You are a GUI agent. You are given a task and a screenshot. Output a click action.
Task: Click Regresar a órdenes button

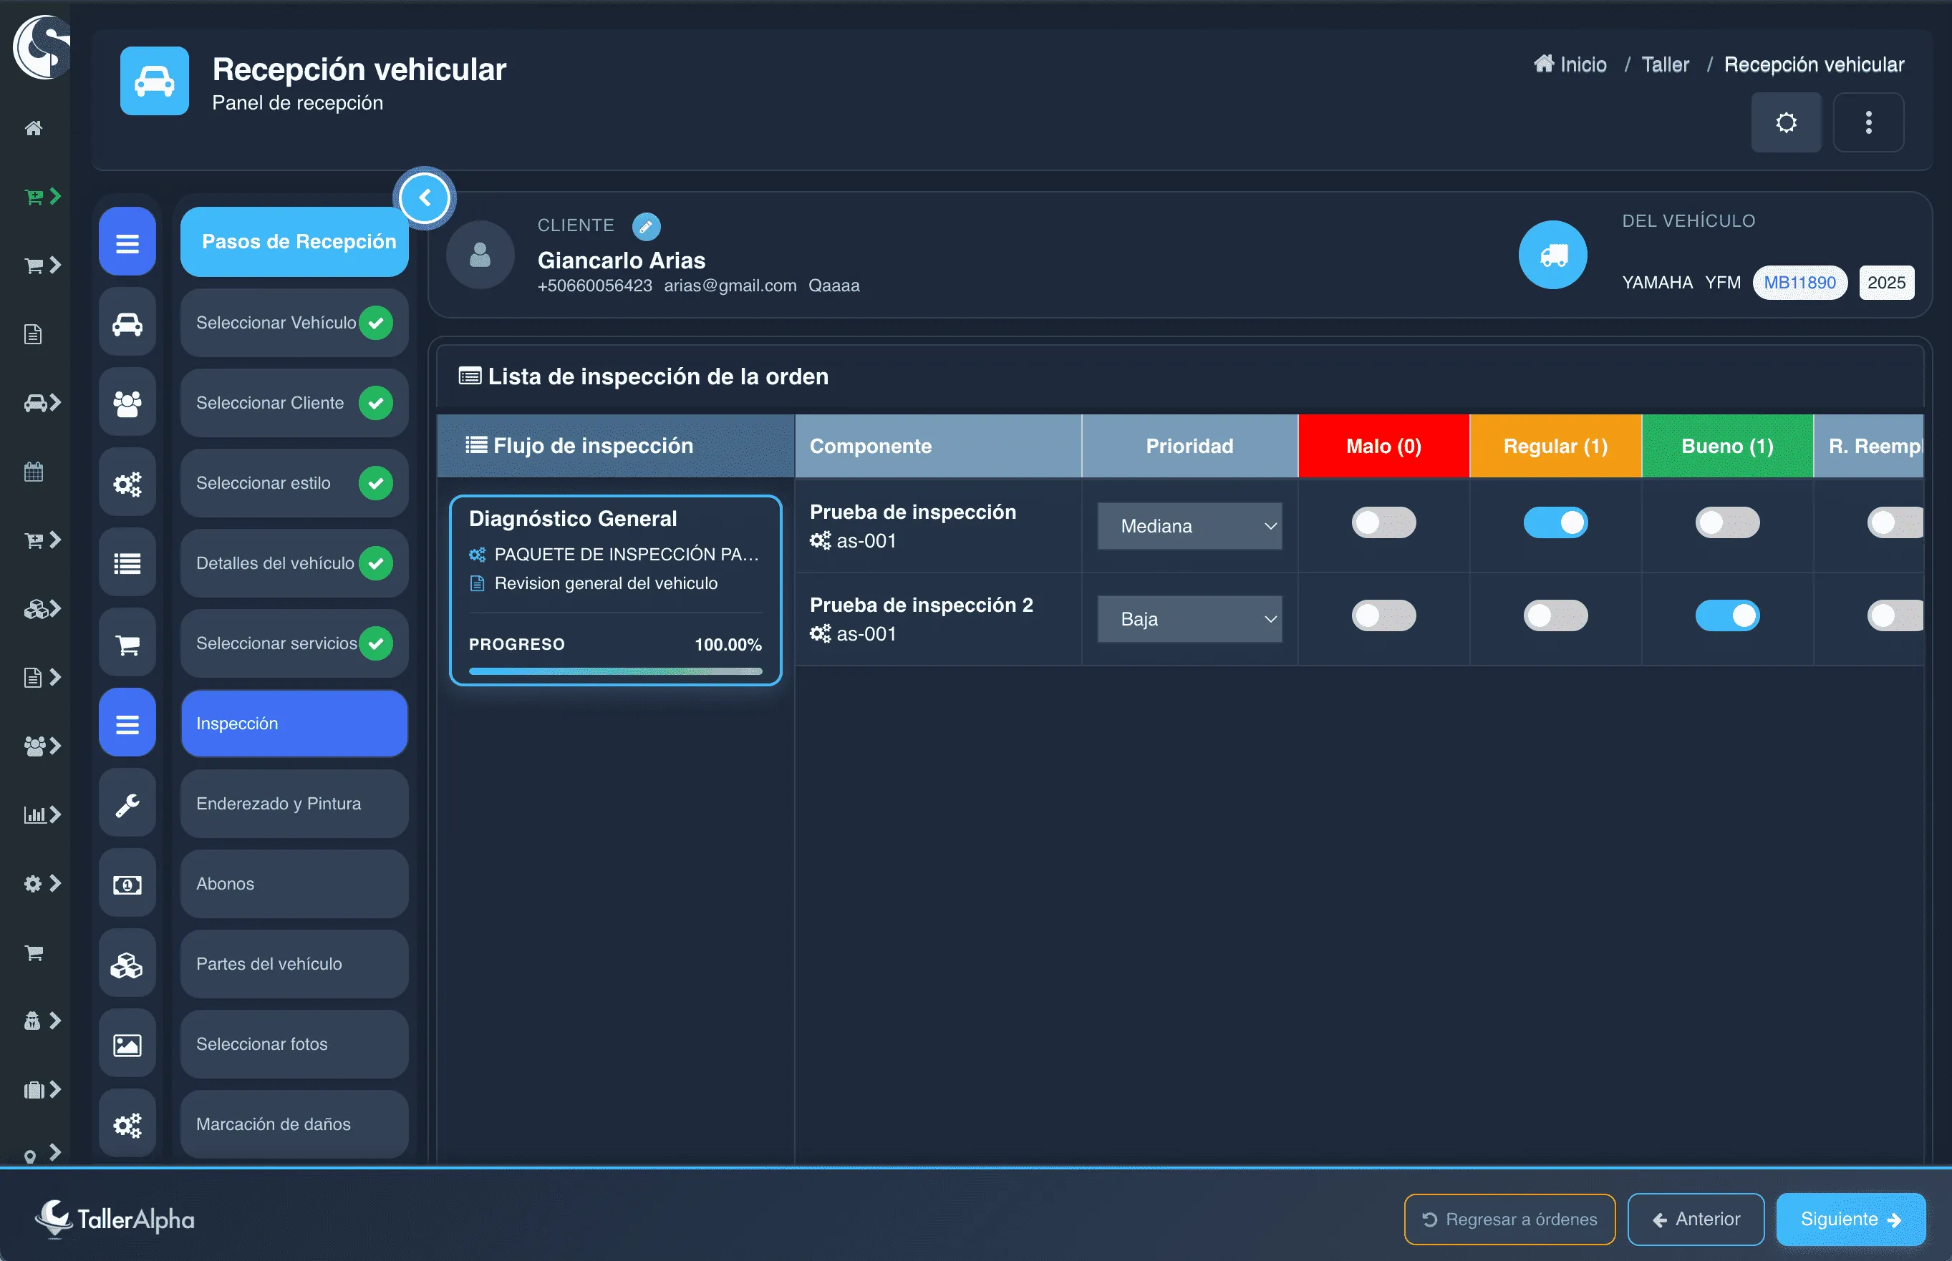point(1509,1219)
